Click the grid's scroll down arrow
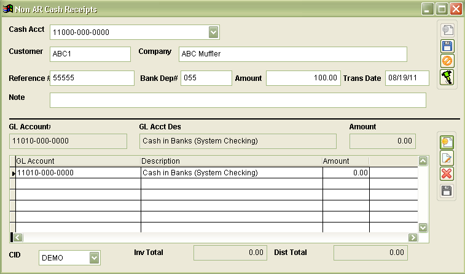The width and height of the screenshot is (465, 274). click(x=423, y=227)
